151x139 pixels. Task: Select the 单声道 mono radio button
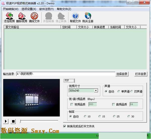[119, 91]
